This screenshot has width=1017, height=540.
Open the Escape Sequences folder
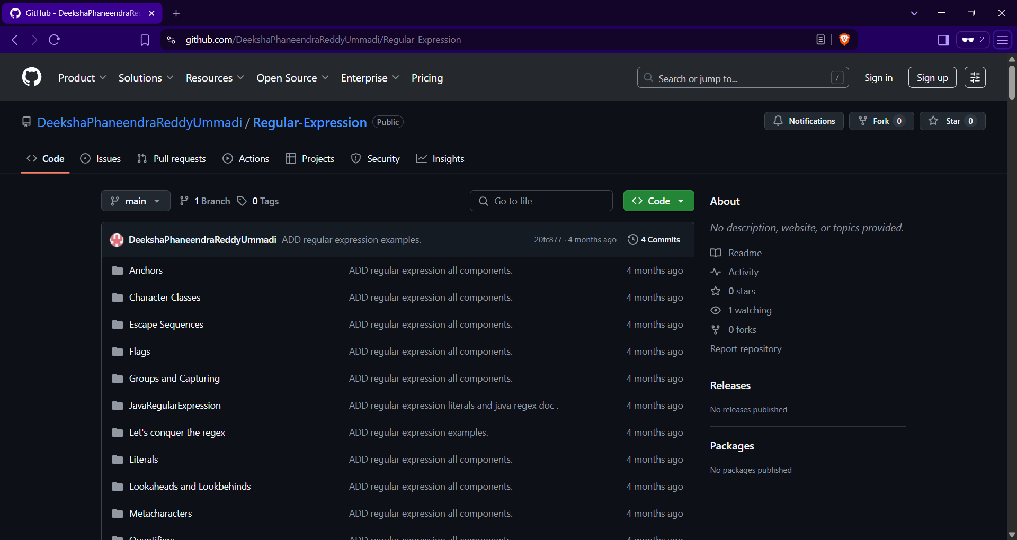point(166,325)
